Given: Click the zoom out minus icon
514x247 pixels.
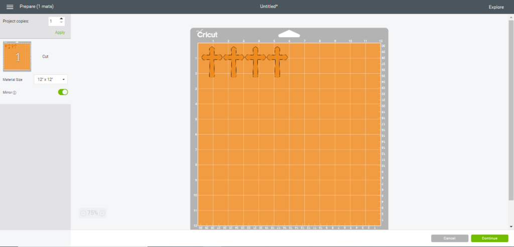Looking at the screenshot, I should click(x=83, y=213).
